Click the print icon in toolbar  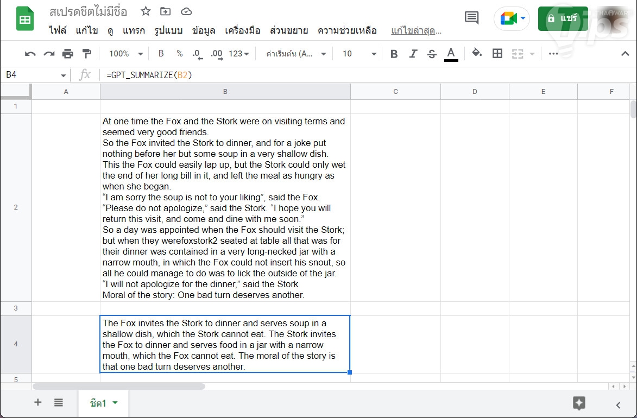(x=67, y=54)
